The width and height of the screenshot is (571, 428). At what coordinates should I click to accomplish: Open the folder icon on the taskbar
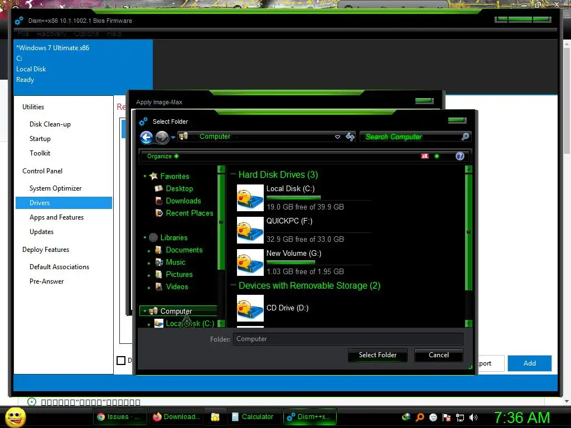[x=215, y=417]
